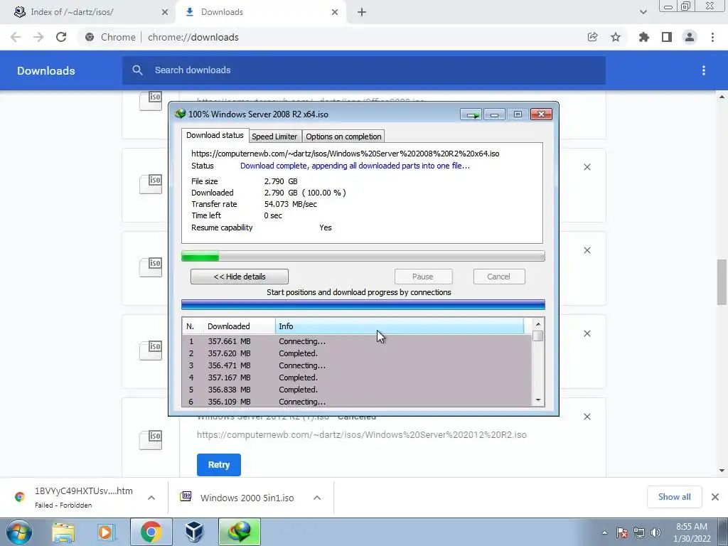Click the Hide details button
Image resolution: width=728 pixels, height=546 pixels.
pyautogui.click(x=239, y=277)
